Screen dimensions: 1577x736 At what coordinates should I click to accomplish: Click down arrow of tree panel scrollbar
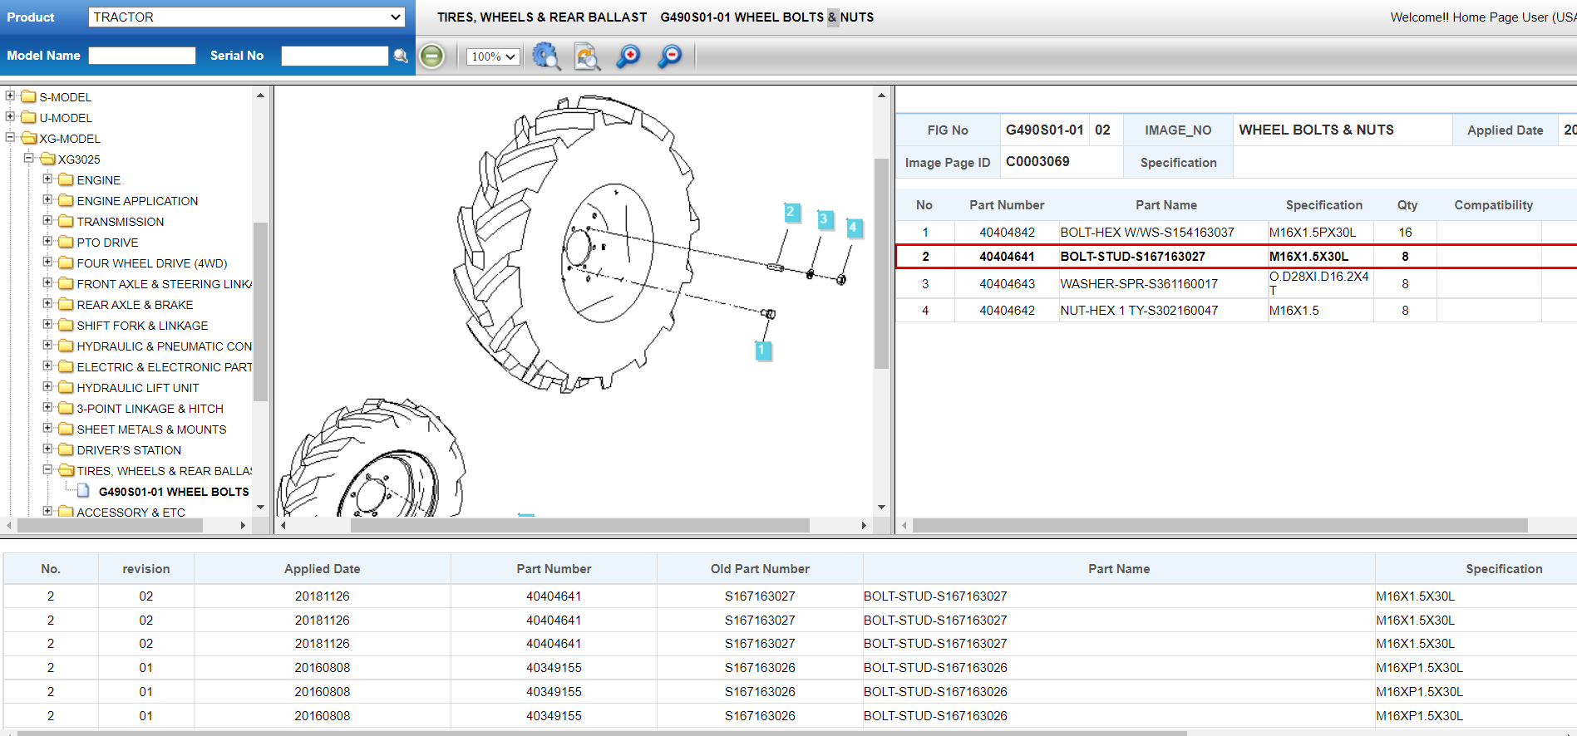[x=260, y=507]
